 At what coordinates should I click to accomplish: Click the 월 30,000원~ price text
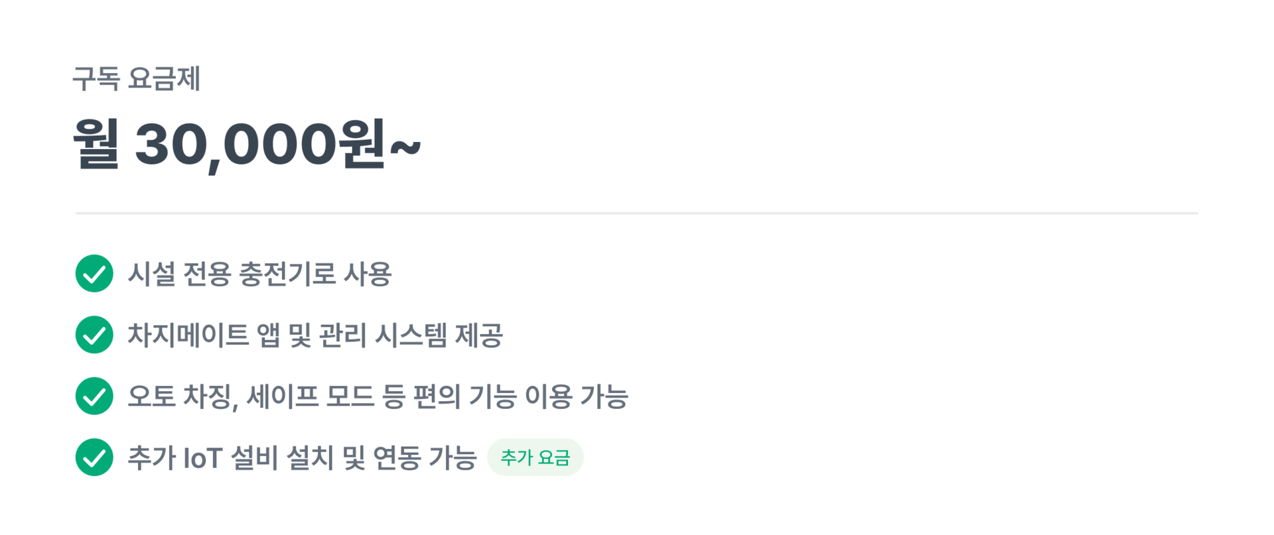tap(246, 144)
